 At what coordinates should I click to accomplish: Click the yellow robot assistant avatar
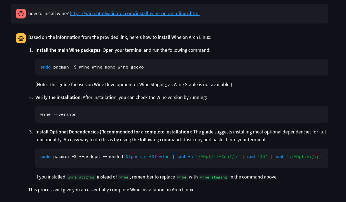(21, 38)
